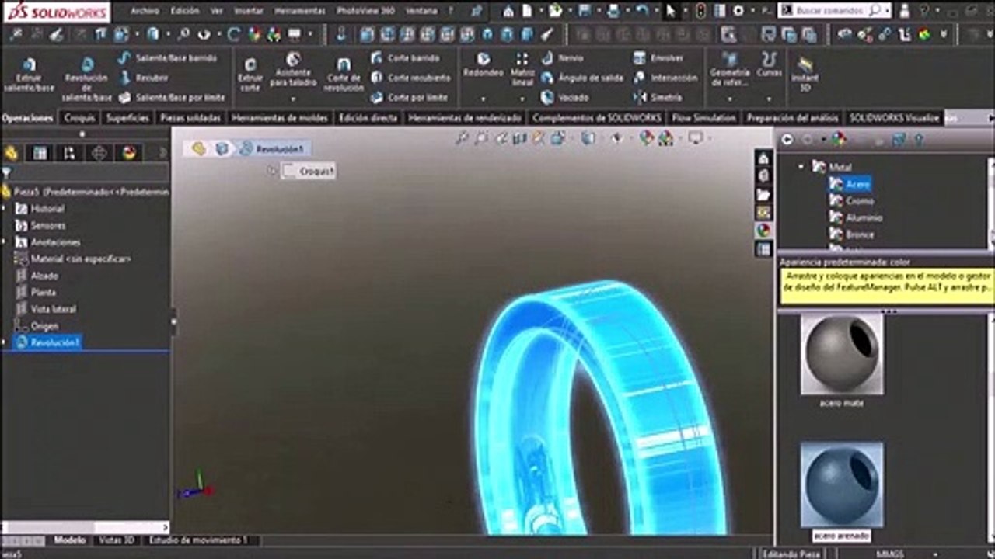This screenshot has height=559, width=995.
Task: Select the Corte por límite tool
Action: (409, 98)
